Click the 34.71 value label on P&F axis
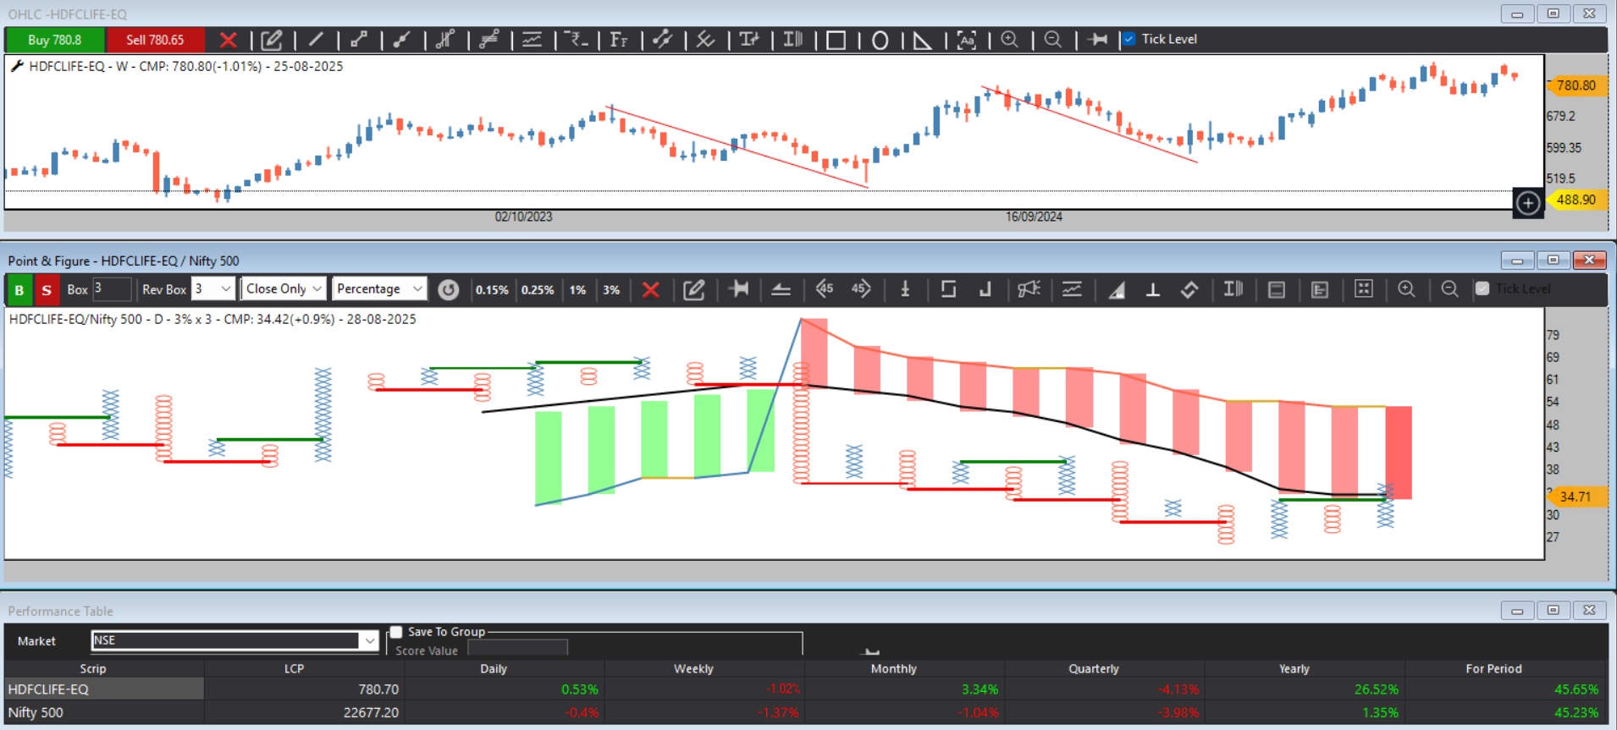The image size is (1617, 730). click(x=1576, y=497)
